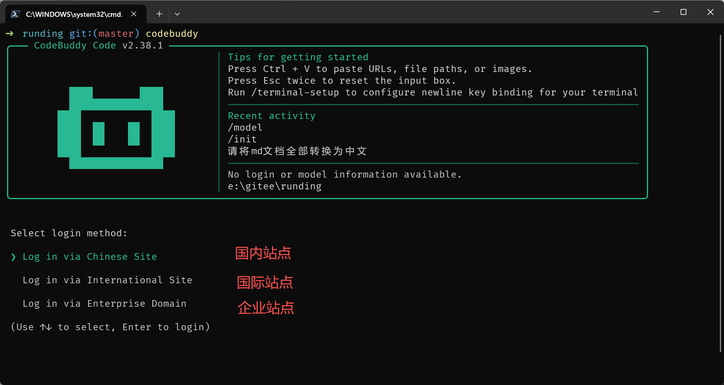Click the Chinese md conversion activity entry
724x385 pixels.
point(297,151)
